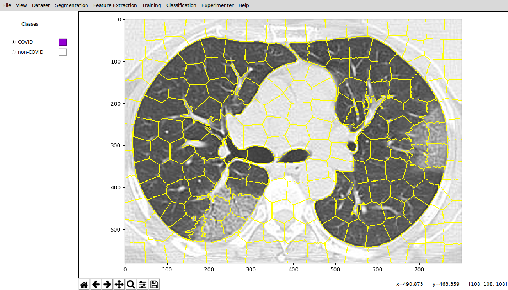Open the Experimenter menu
Viewport: 508px width, 290px height.
[217, 5]
